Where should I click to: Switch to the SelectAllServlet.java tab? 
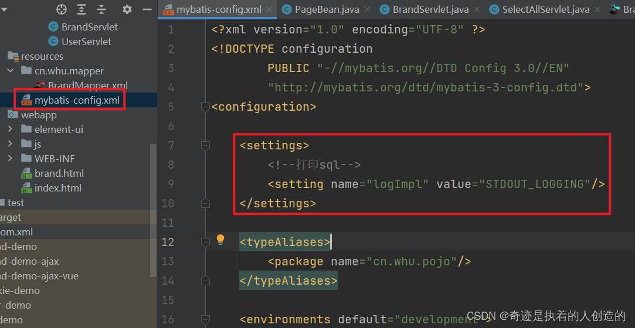(x=545, y=10)
